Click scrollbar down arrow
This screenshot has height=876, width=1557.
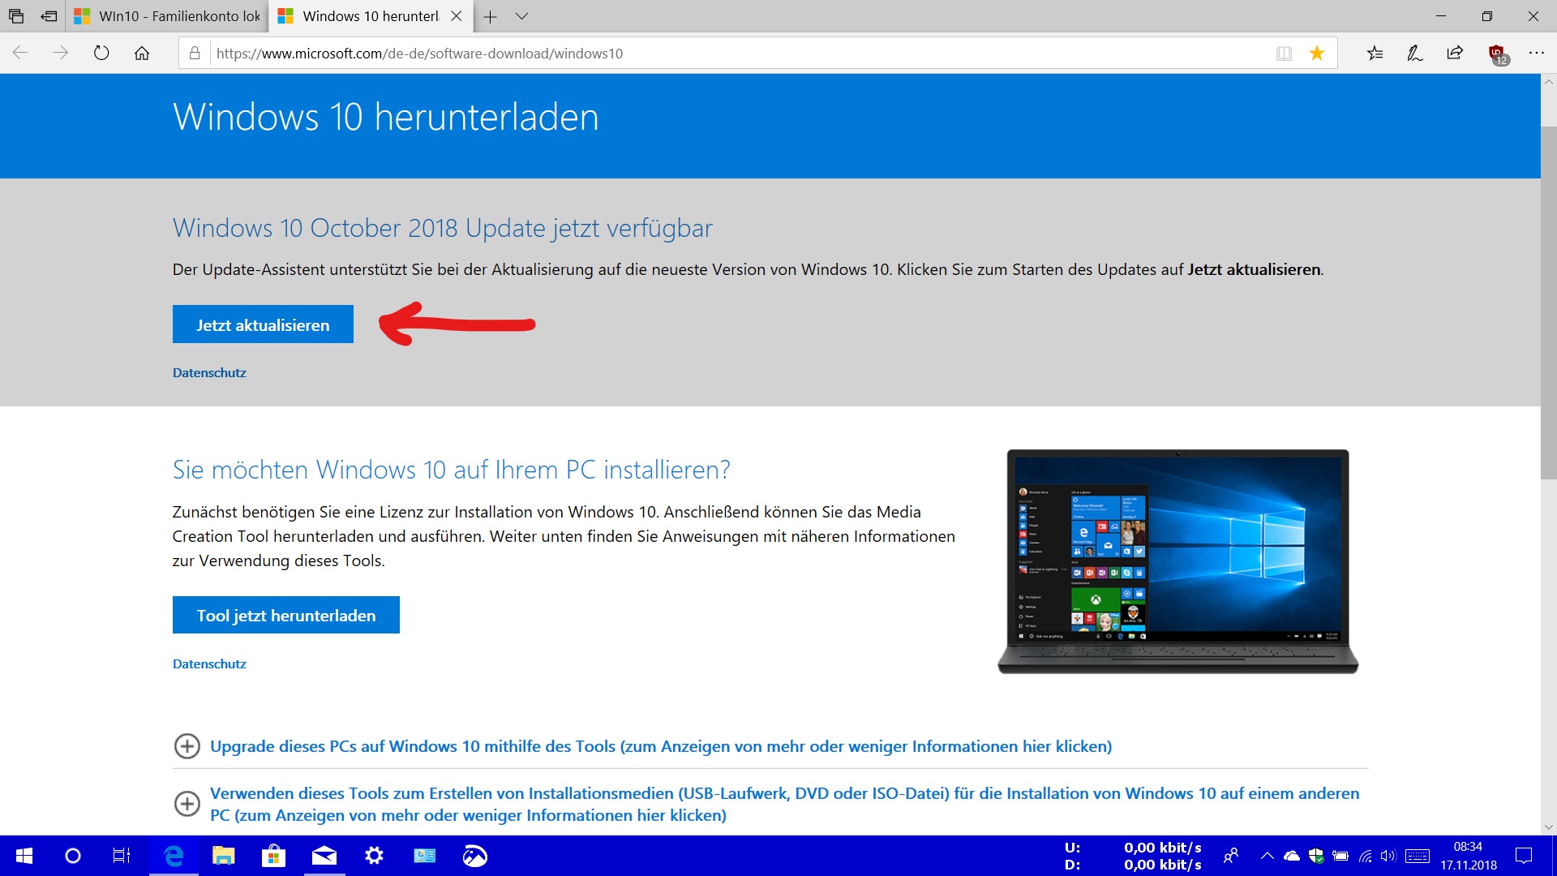coord(1548,827)
